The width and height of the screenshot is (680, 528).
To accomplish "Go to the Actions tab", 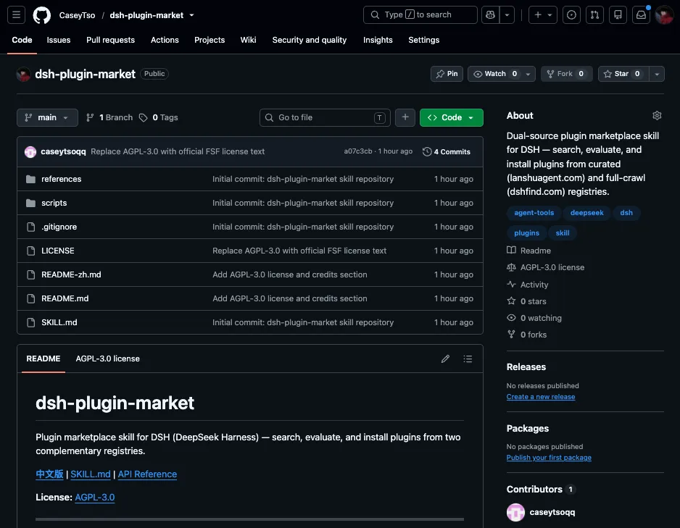I will tap(165, 40).
